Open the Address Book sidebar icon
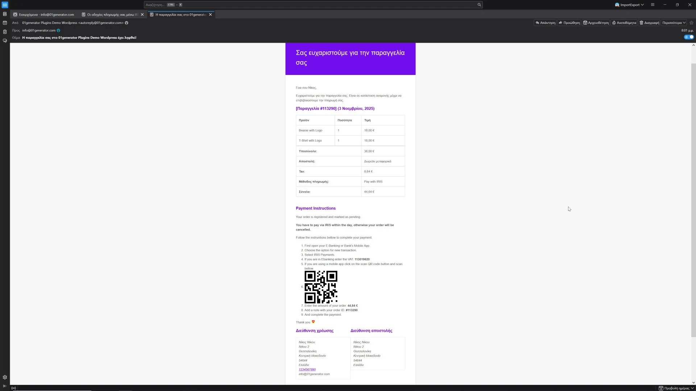The height and width of the screenshot is (391, 696). 5,14
